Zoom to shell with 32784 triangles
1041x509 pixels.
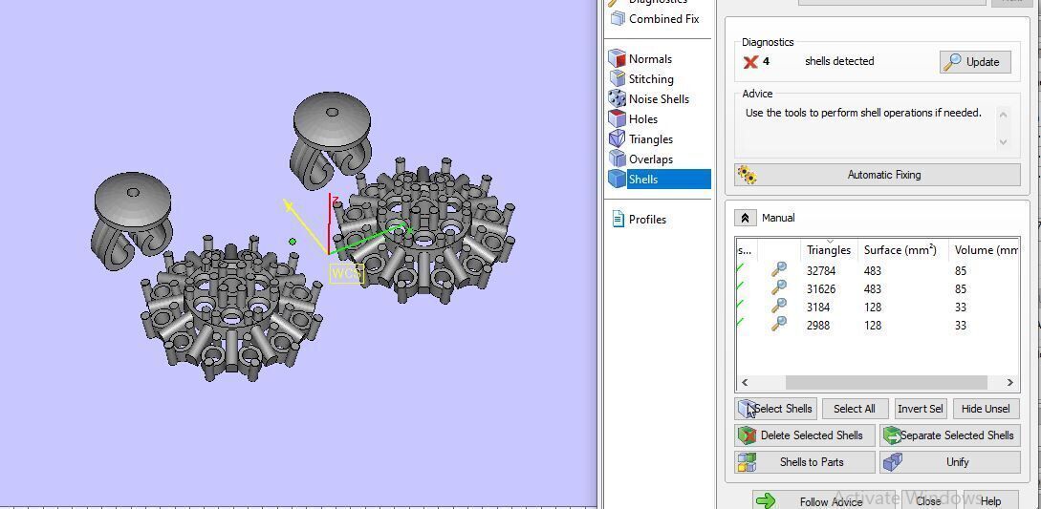pyautogui.click(x=779, y=269)
